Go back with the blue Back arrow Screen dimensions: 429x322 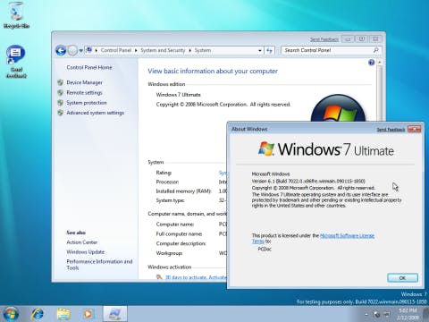click(61, 50)
